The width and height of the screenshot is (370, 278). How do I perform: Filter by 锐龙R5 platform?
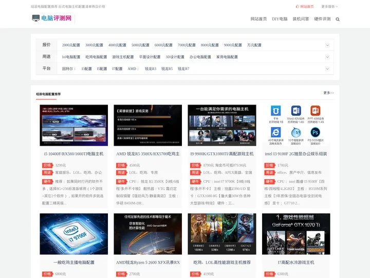[167, 69]
